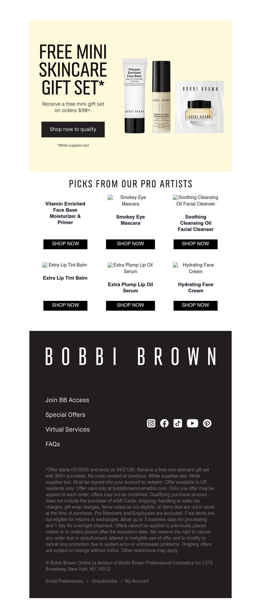Image resolution: width=261 pixels, height=604 pixels.
Task: Open Bobbi Brown's Instagram page
Action: pyautogui.click(x=151, y=423)
